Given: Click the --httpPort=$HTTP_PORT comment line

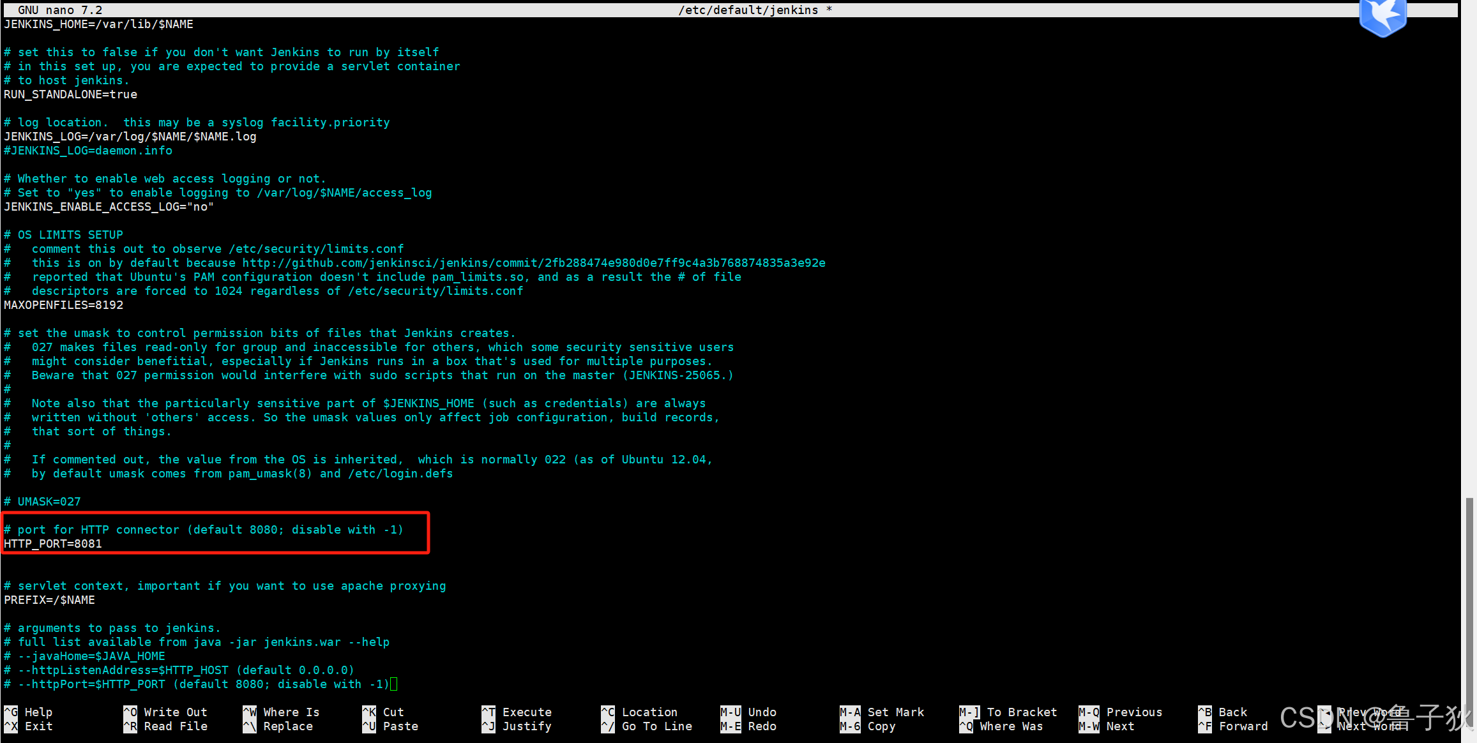Looking at the screenshot, I should 197,684.
